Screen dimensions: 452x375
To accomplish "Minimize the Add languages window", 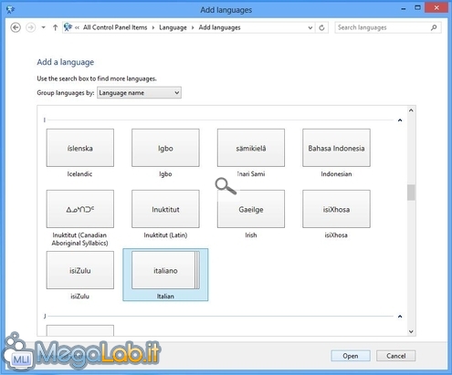I will 404,9.
